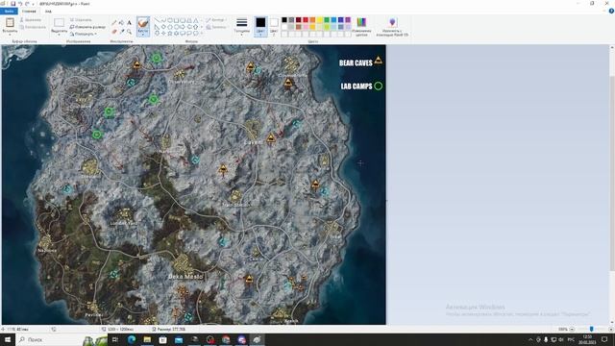
Task: Click the Undo arrow in the title bar
Action: coord(20,4)
